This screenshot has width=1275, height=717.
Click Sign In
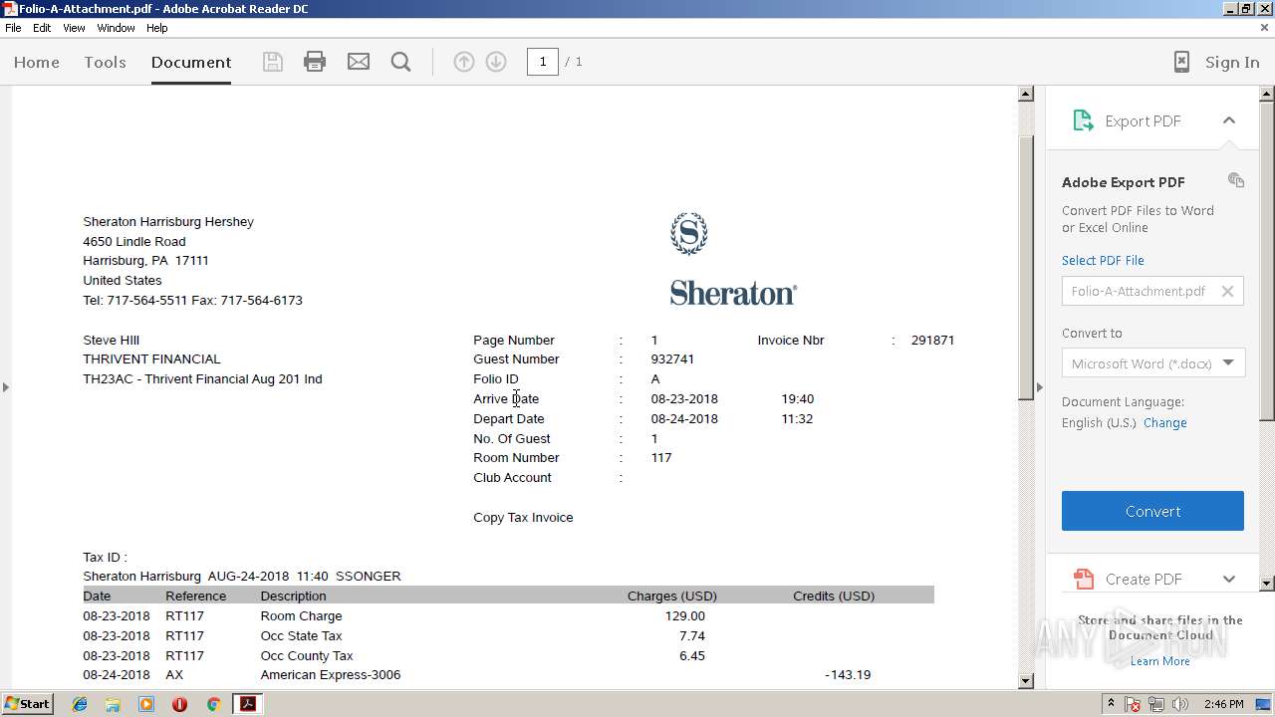pyautogui.click(x=1232, y=62)
